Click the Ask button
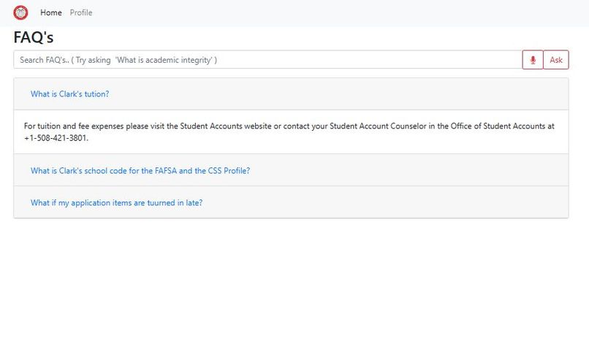 coord(556,60)
